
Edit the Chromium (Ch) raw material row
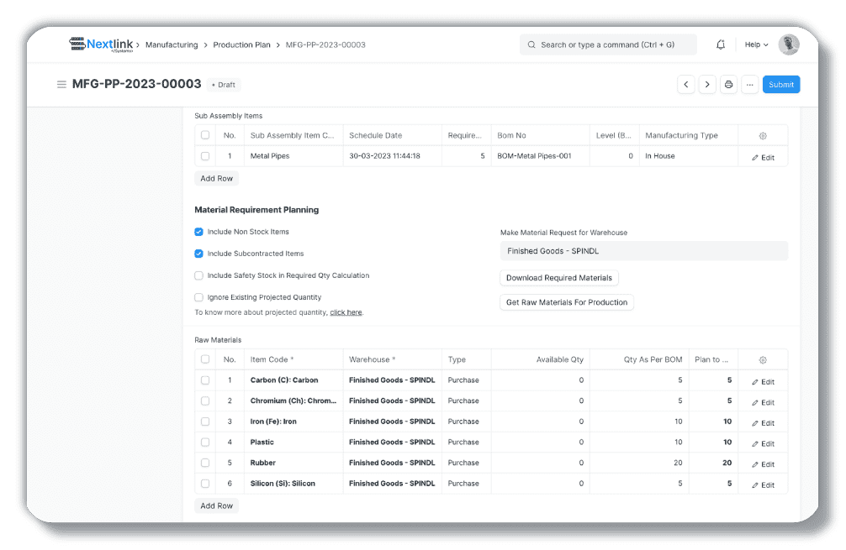763,402
